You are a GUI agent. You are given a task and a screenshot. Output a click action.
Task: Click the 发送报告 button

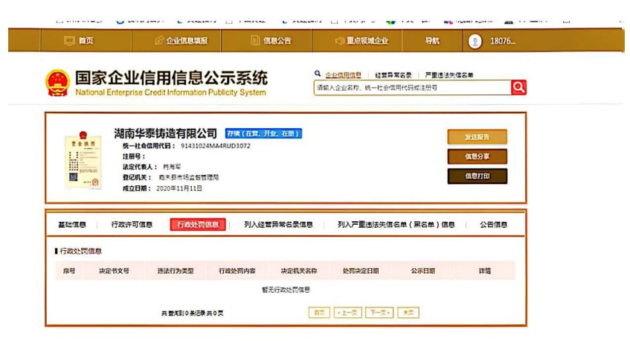[478, 137]
